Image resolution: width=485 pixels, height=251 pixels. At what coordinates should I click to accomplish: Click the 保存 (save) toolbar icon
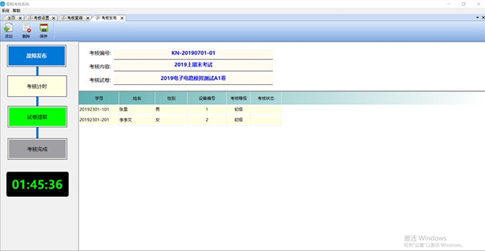(x=44, y=31)
